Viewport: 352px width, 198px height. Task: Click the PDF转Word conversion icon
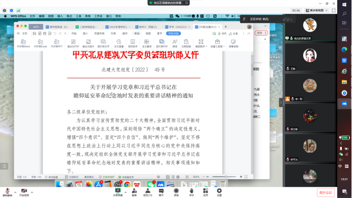pos(23,43)
